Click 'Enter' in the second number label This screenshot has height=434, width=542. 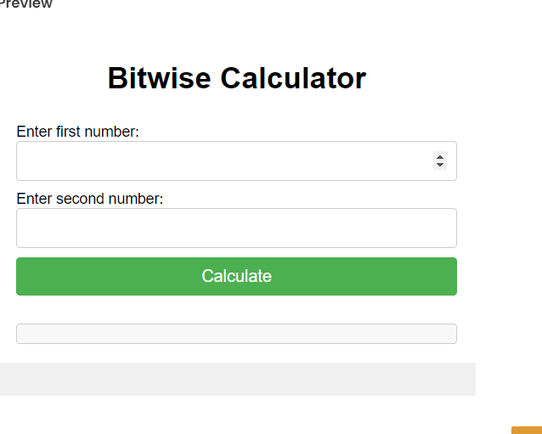(34, 199)
